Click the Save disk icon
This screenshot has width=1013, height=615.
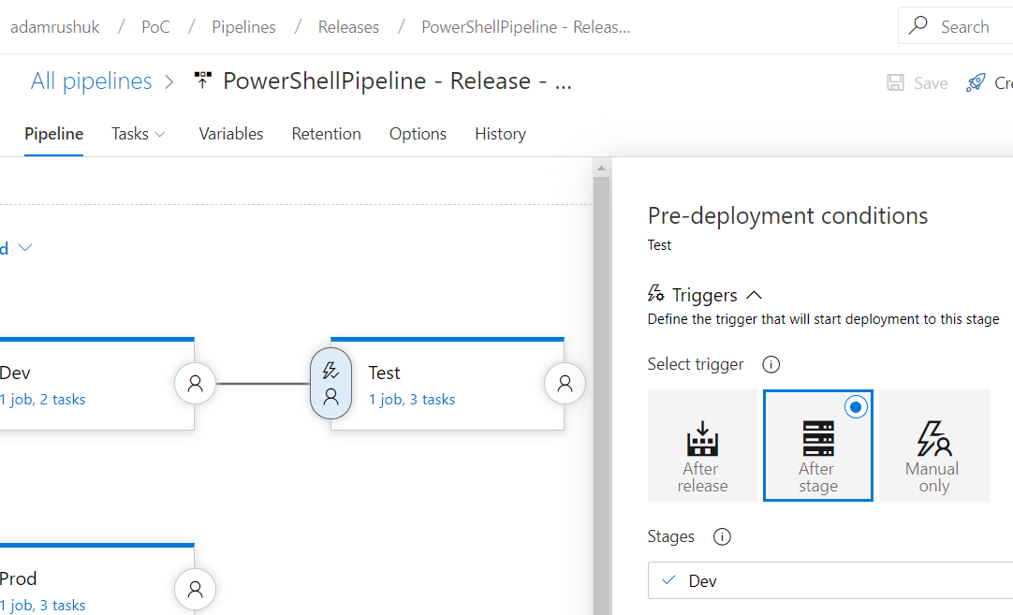coord(895,82)
